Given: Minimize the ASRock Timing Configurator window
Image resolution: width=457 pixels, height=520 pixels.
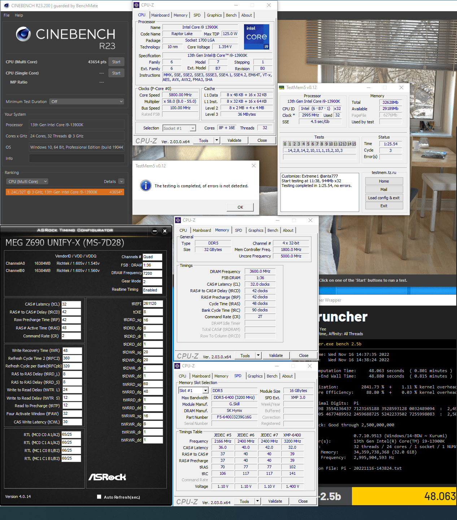Looking at the screenshot, I should pos(154,231).
